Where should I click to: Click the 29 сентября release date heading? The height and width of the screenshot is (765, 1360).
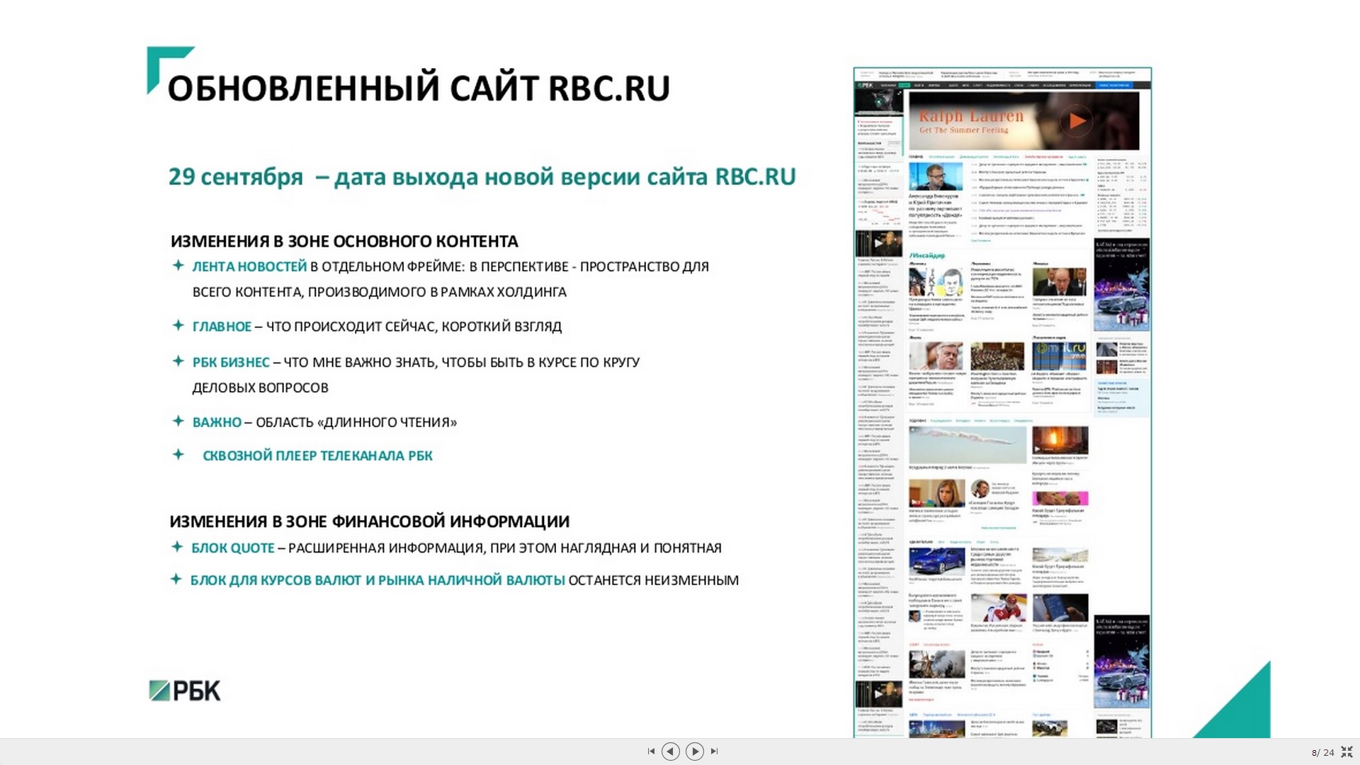coord(482,176)
